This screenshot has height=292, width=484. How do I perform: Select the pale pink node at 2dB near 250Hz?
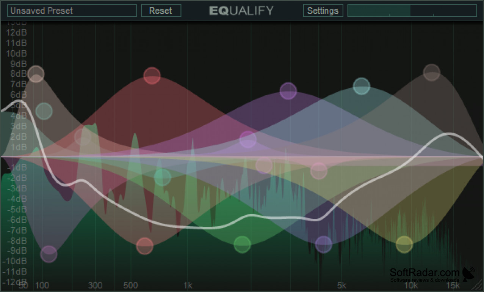[83, 137]
